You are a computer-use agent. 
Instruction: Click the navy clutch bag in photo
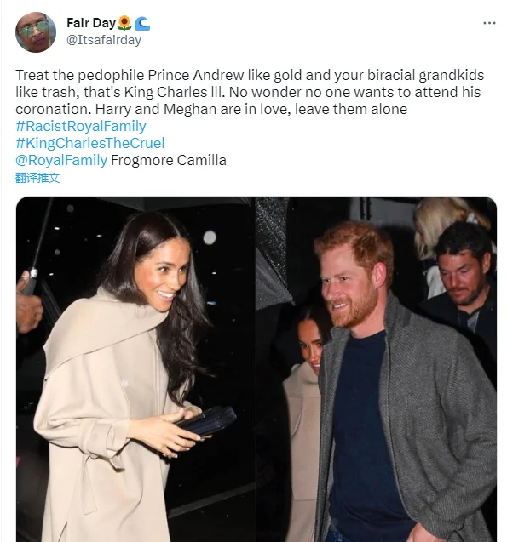click(207, 421)
